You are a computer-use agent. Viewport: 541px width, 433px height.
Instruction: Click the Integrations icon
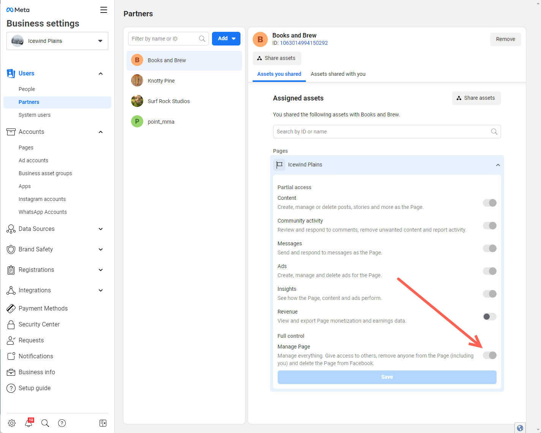click(x=11, y=290)
